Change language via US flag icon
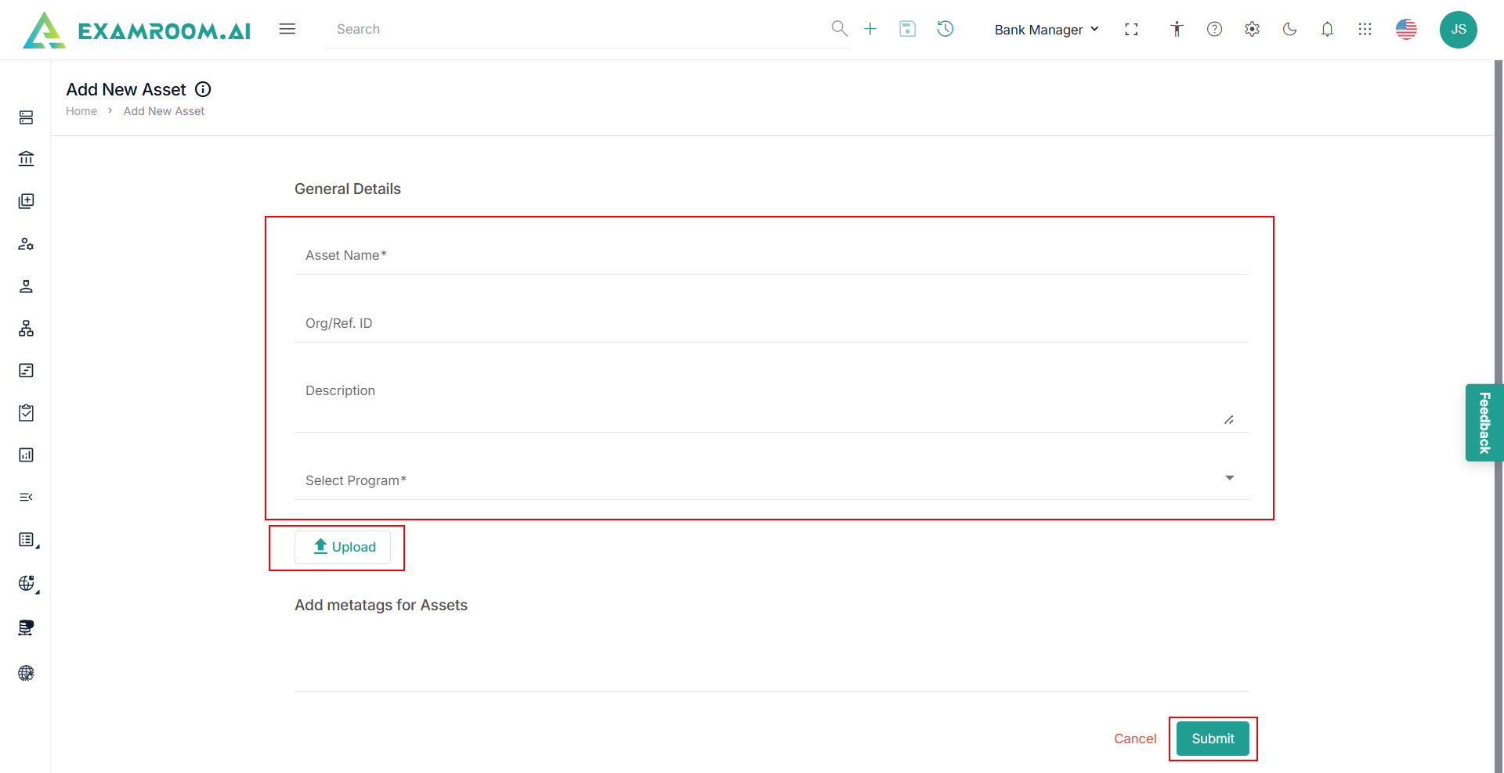Screen dimensions: 1504x773 tap(1406, 29)
